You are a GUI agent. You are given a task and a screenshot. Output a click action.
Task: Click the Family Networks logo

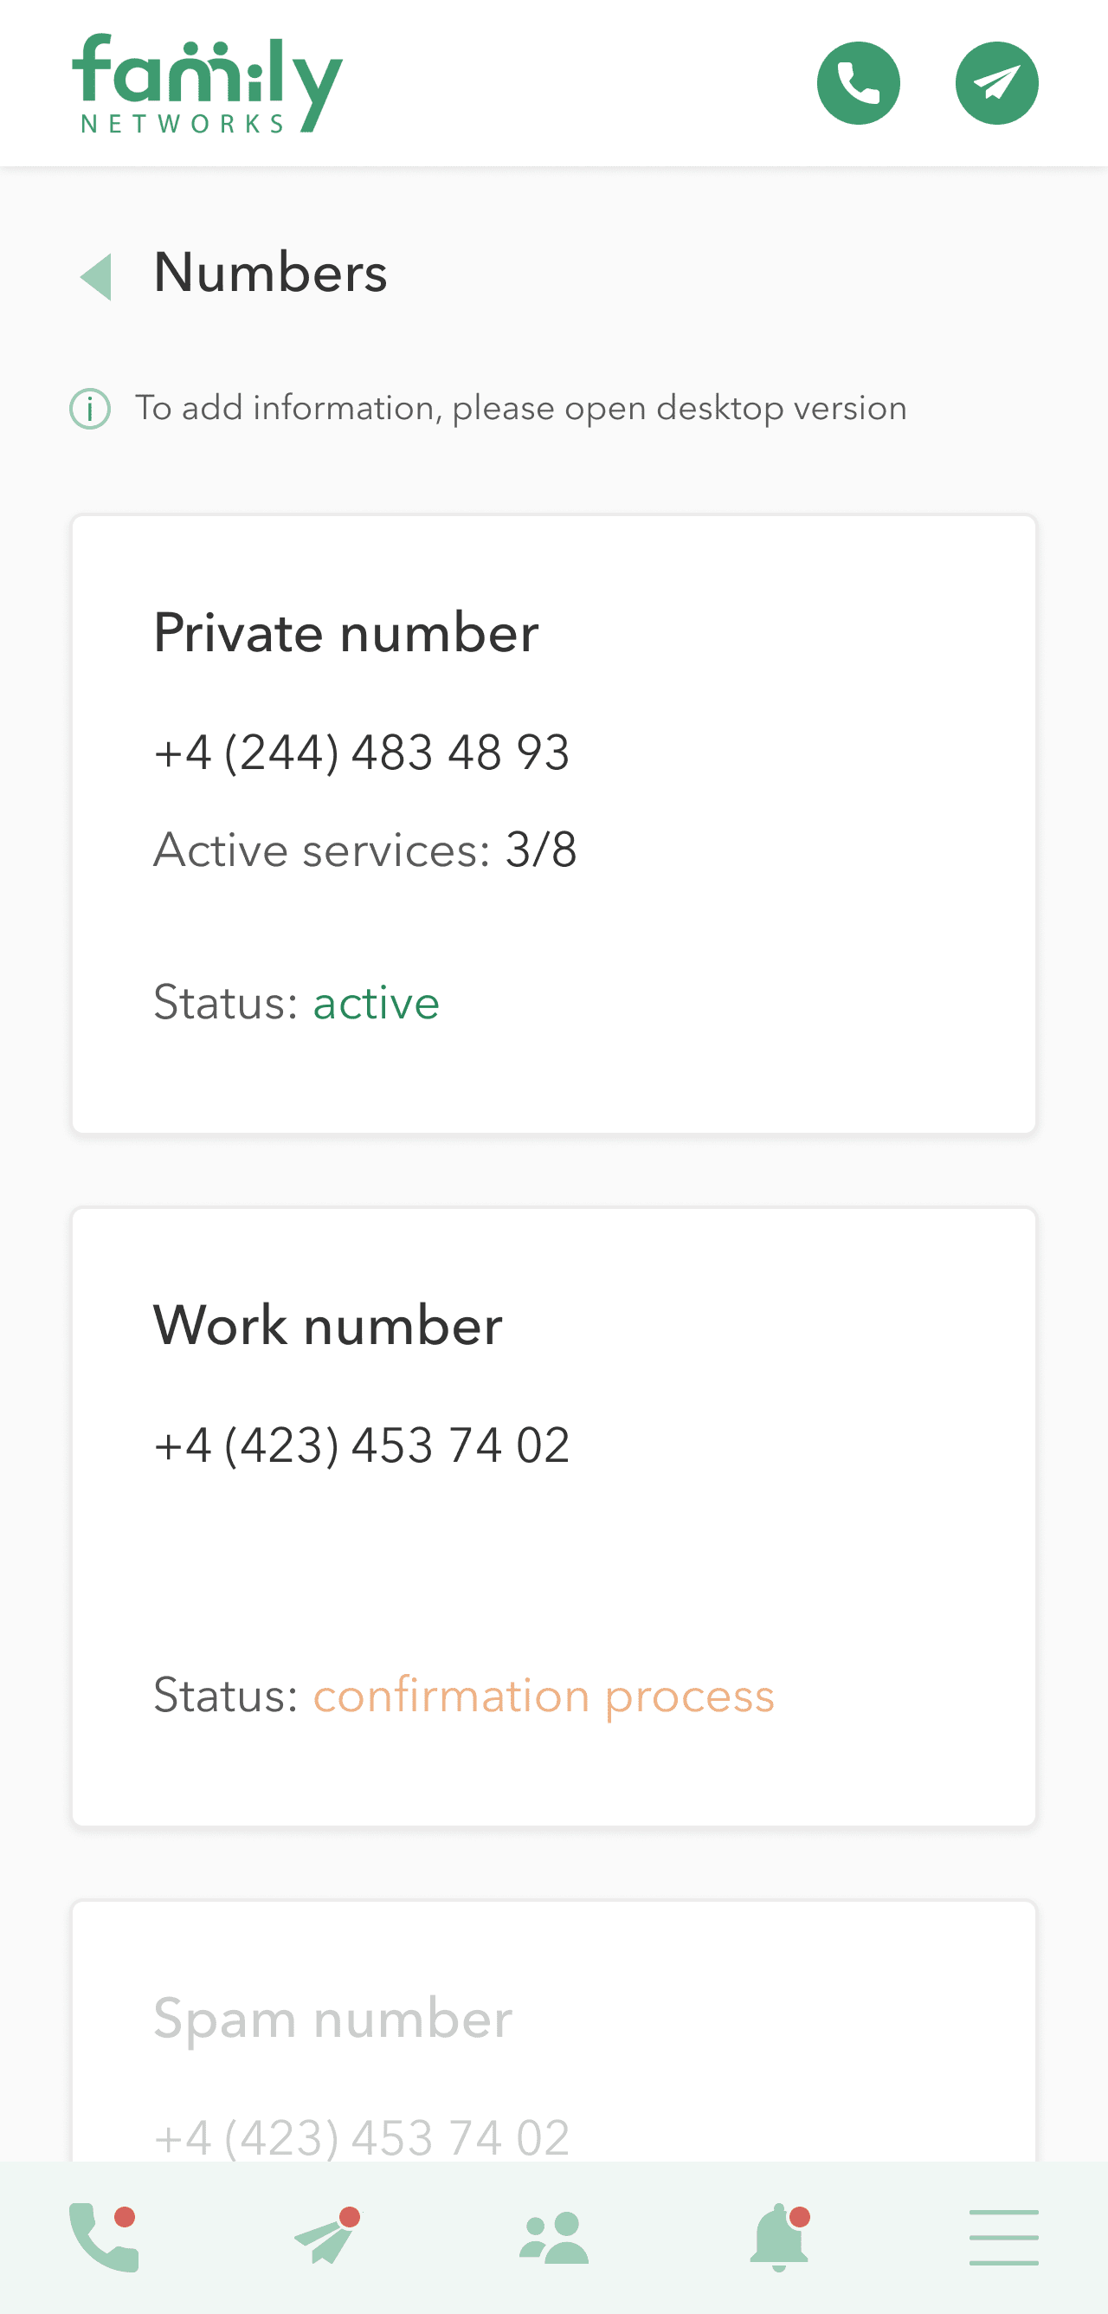point(208,83)
